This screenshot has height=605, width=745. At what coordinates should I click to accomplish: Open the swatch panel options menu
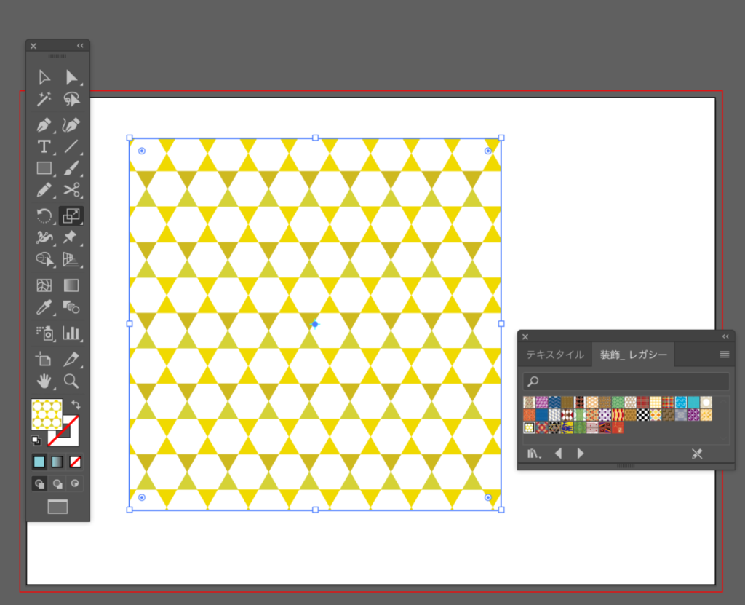[x=724, y=355]
